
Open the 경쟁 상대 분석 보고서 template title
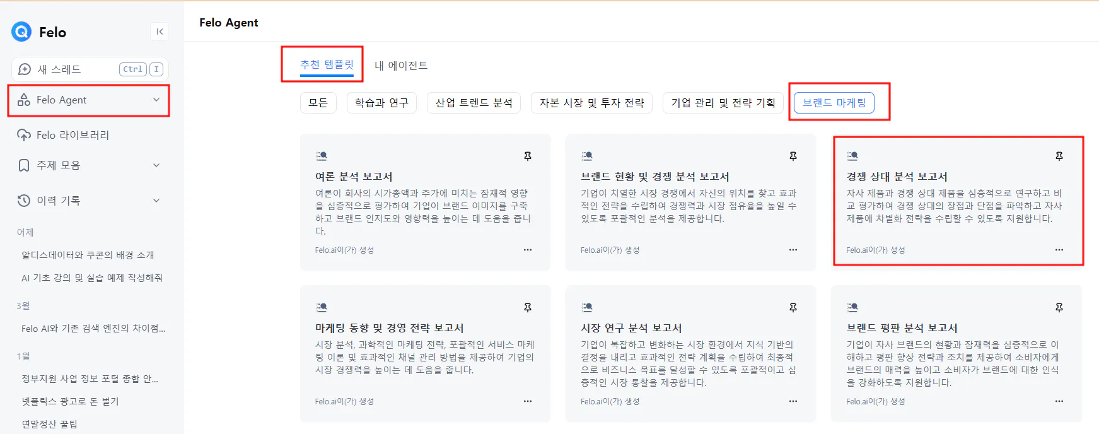click(897, 177)
